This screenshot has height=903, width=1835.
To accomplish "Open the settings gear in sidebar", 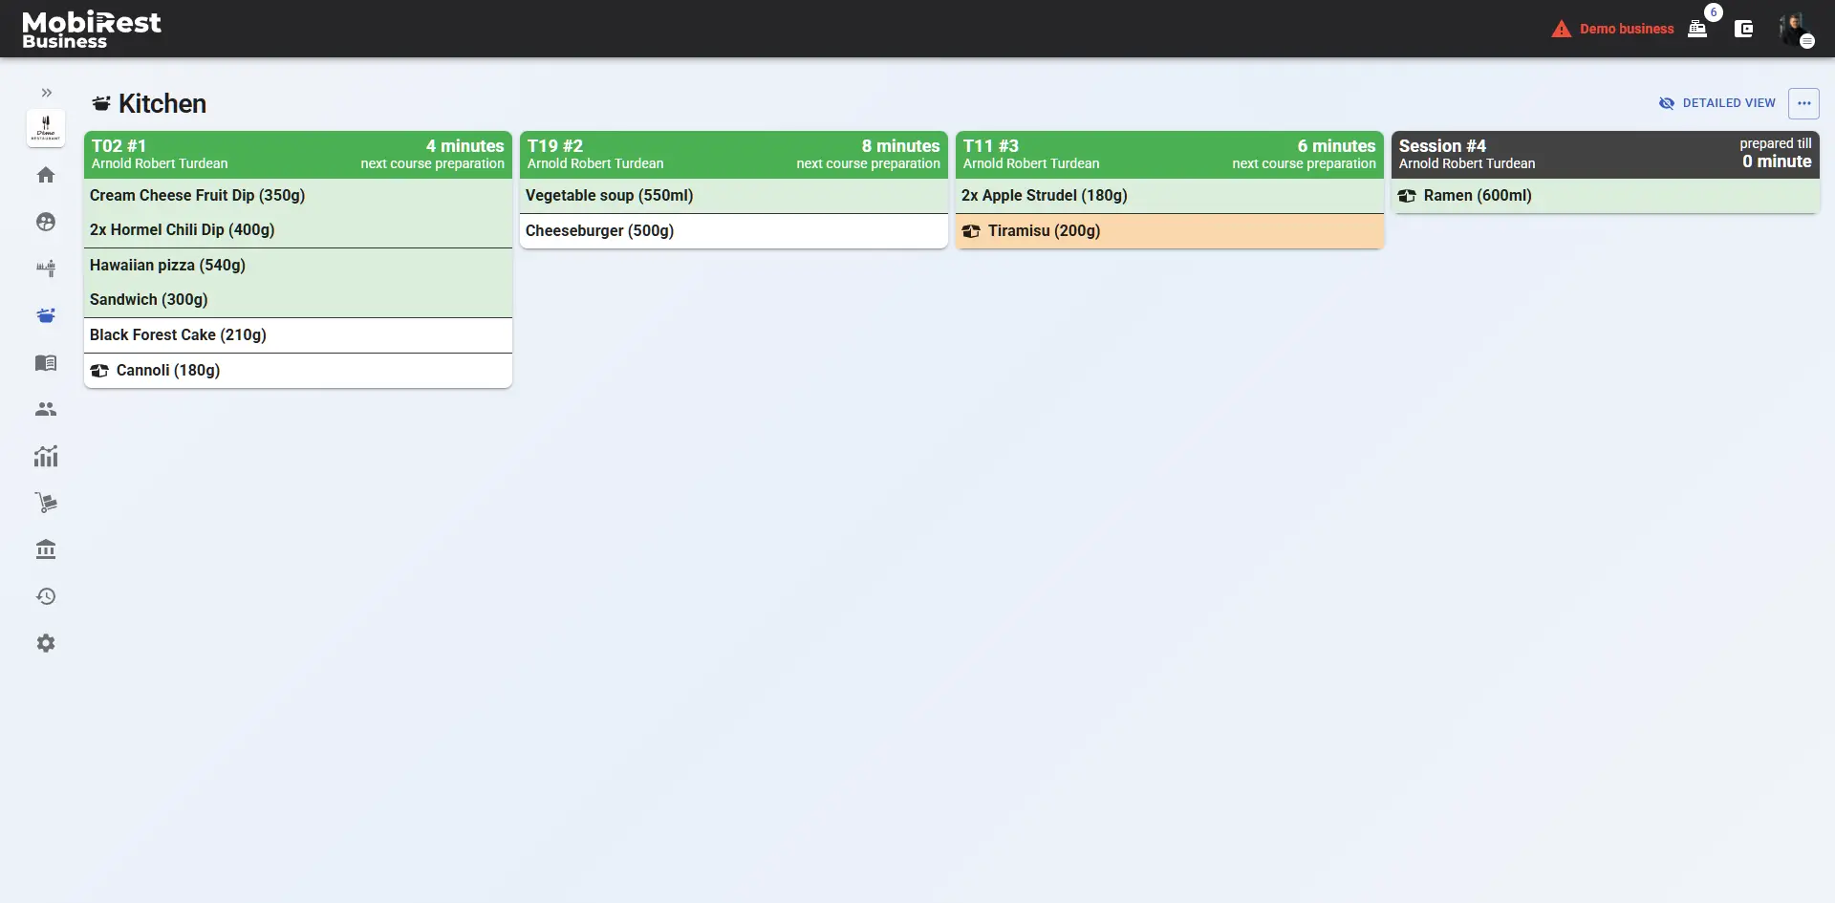I will (46, 643).
